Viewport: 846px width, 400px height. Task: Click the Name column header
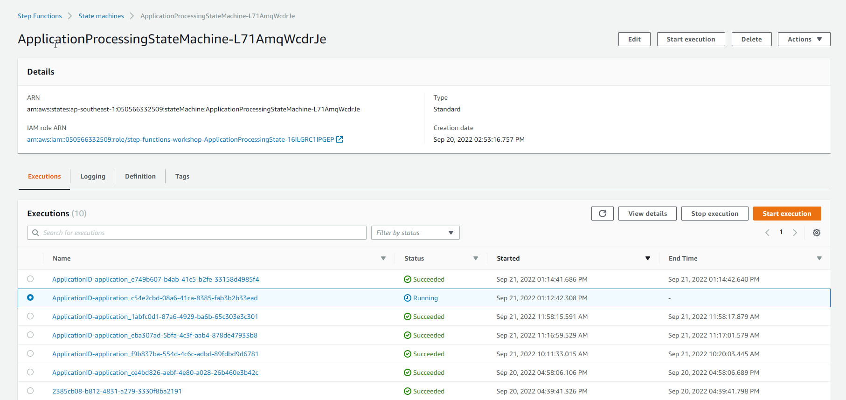tap(62, 258)
